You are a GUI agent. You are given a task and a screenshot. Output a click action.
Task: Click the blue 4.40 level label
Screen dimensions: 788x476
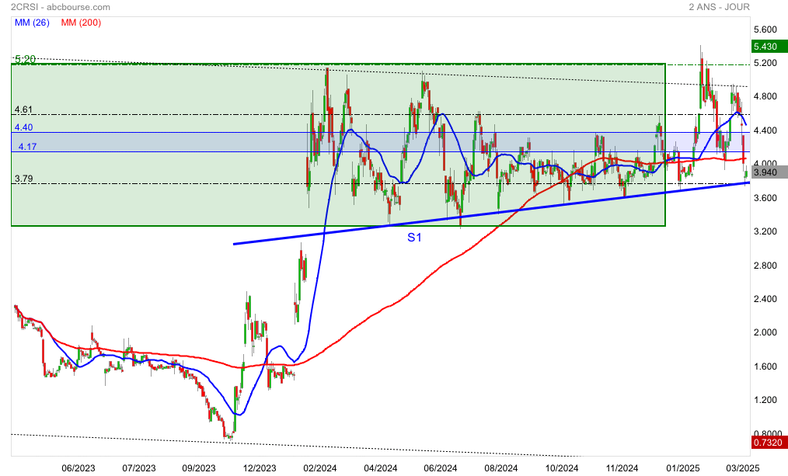(x=23, y=127)
